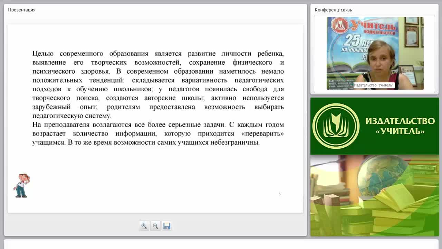Click the Издательство "Учитель" name label on video
Screen dimensions: 442x249
click(x=374, y=85)
